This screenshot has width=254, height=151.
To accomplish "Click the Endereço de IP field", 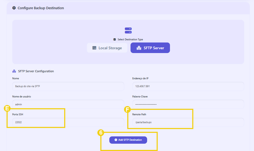I will [188, 86].
